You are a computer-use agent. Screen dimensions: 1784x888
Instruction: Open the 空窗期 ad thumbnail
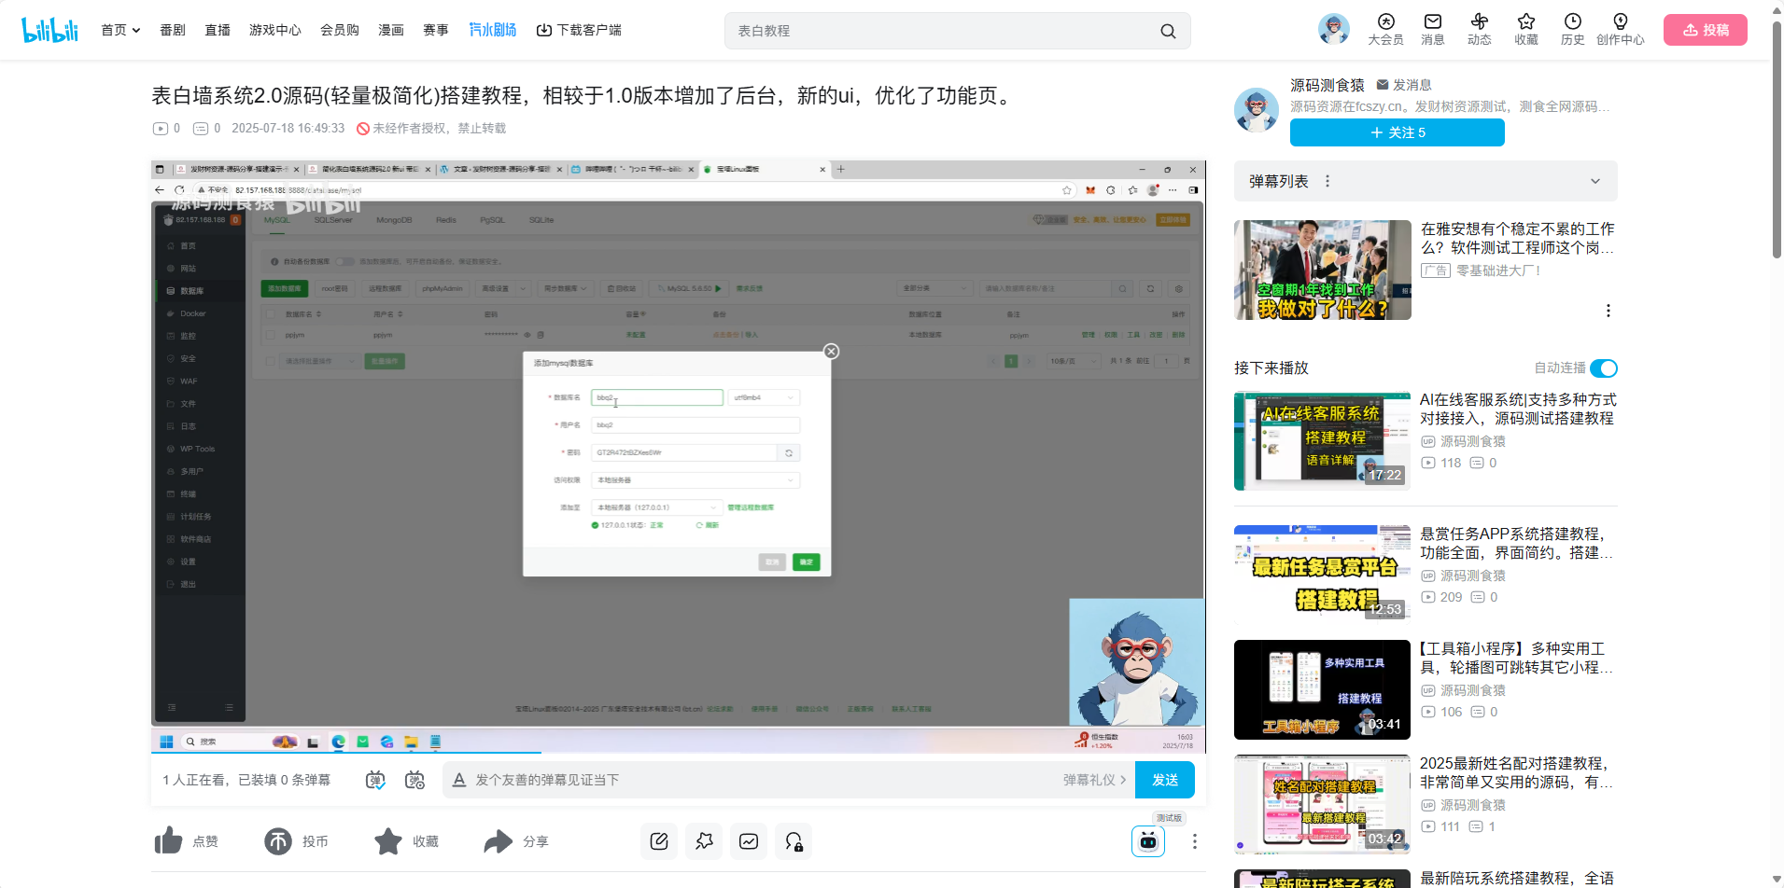1322,270
